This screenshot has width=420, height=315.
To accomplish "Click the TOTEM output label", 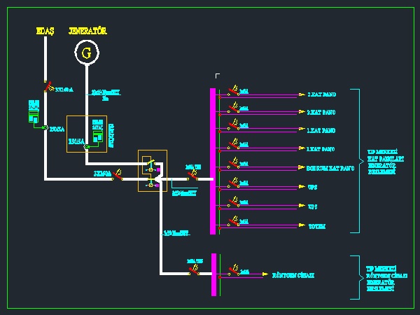I will [x=317, y=226].
